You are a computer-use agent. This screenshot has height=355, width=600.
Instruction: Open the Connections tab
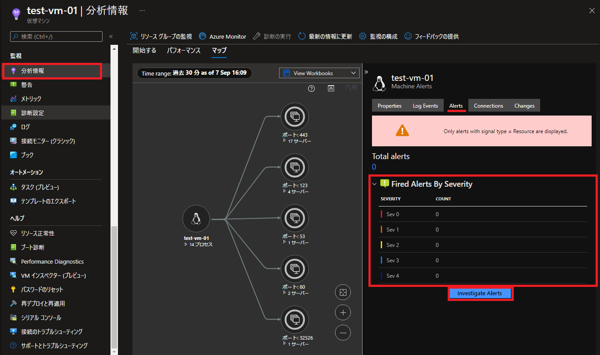pyautogui.click(x=489, y=105)
